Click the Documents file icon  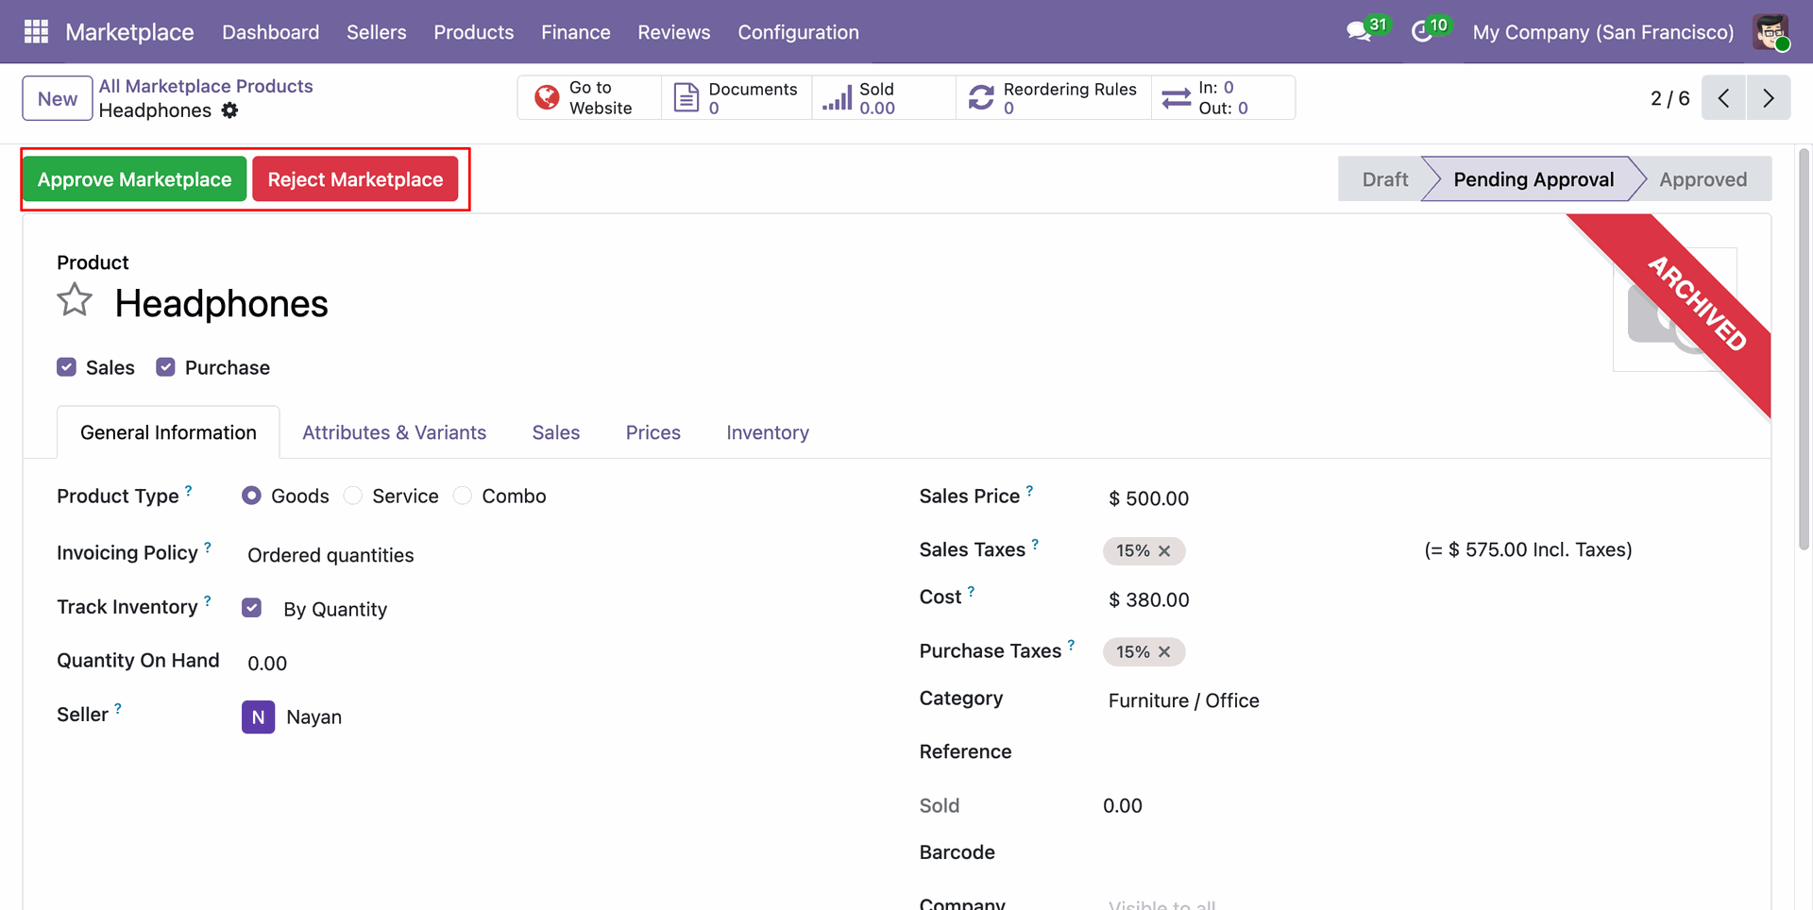coord(686,97)
